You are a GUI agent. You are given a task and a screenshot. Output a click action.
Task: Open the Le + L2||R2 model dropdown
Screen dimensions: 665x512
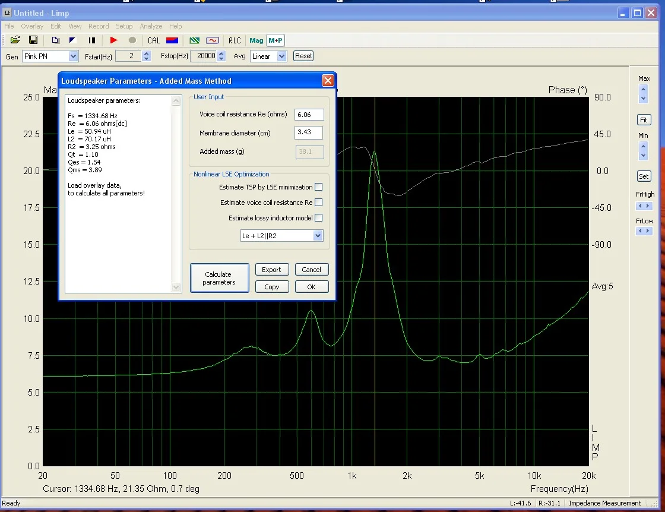tap(319, 235)
